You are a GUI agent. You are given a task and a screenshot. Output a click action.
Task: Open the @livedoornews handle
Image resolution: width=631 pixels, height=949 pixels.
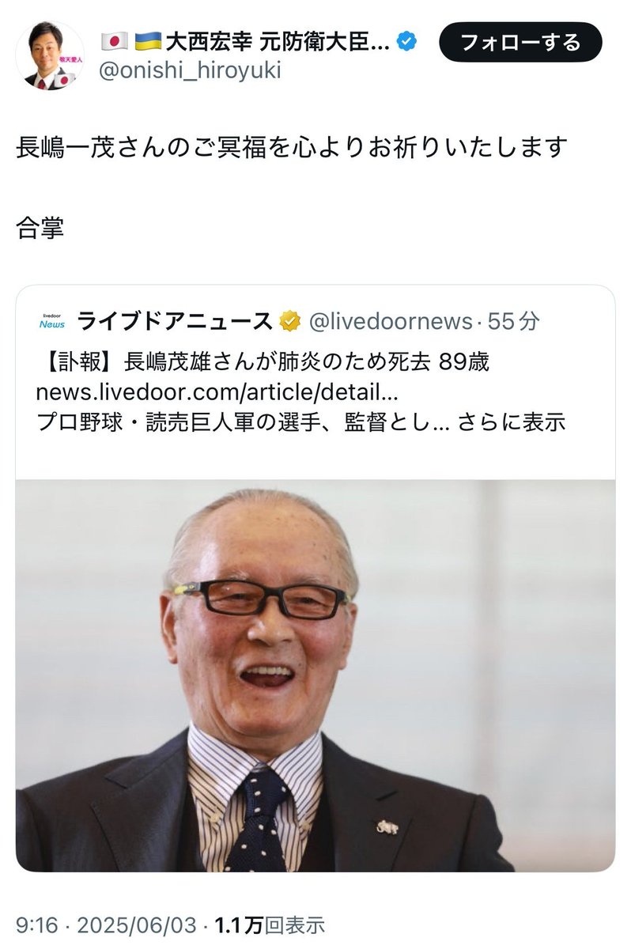pyautogui.click(x=390, y=322)
